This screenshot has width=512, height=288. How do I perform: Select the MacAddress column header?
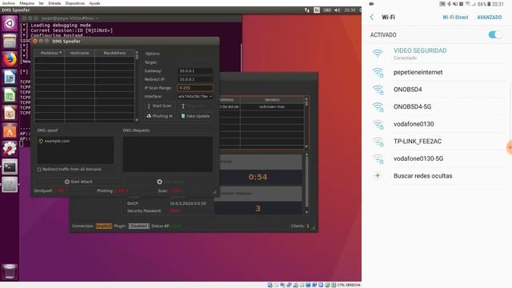114,53
